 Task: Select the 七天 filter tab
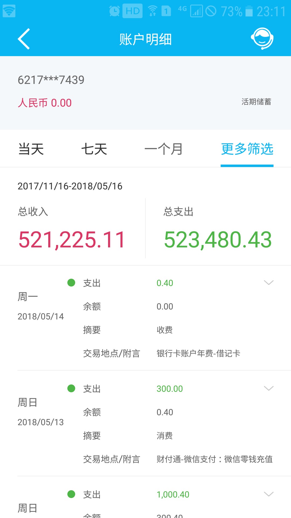94,149
